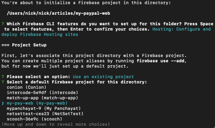Click the cyan "Use an existing project" answer
The height and width of the screenshot is (128, 215).
point(103,77)
